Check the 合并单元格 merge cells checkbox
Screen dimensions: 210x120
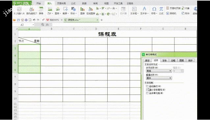(x=147, y=93)
